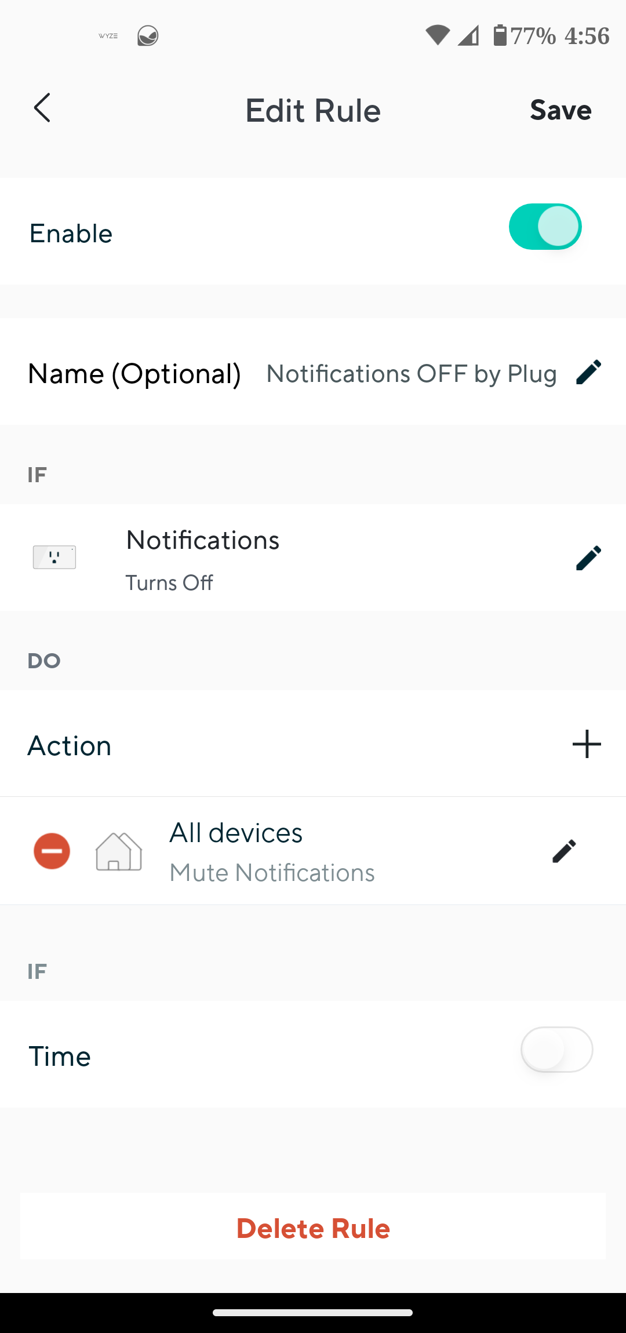This screenshot has width=626, height=1333.
Task: Delete this rule
Action: (313, 1228)
